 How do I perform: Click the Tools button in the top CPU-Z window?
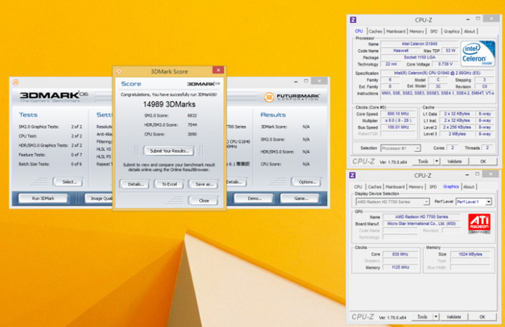coord(423,162)
